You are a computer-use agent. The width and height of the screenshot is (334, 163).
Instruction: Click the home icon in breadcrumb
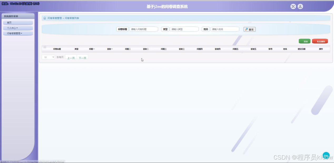click(45, 18)
